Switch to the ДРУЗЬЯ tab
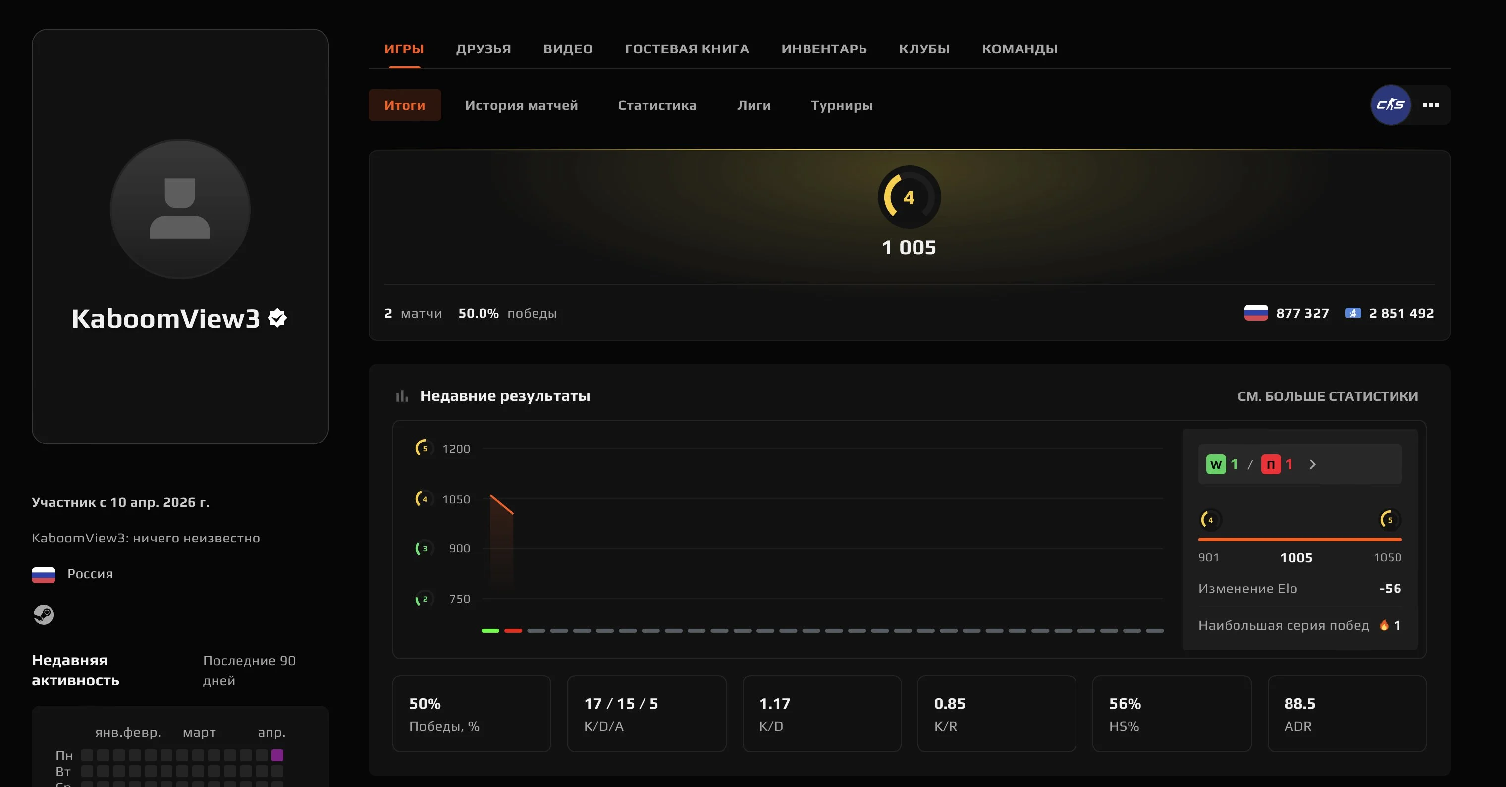 pyautogui.click(x=483, y=49)
